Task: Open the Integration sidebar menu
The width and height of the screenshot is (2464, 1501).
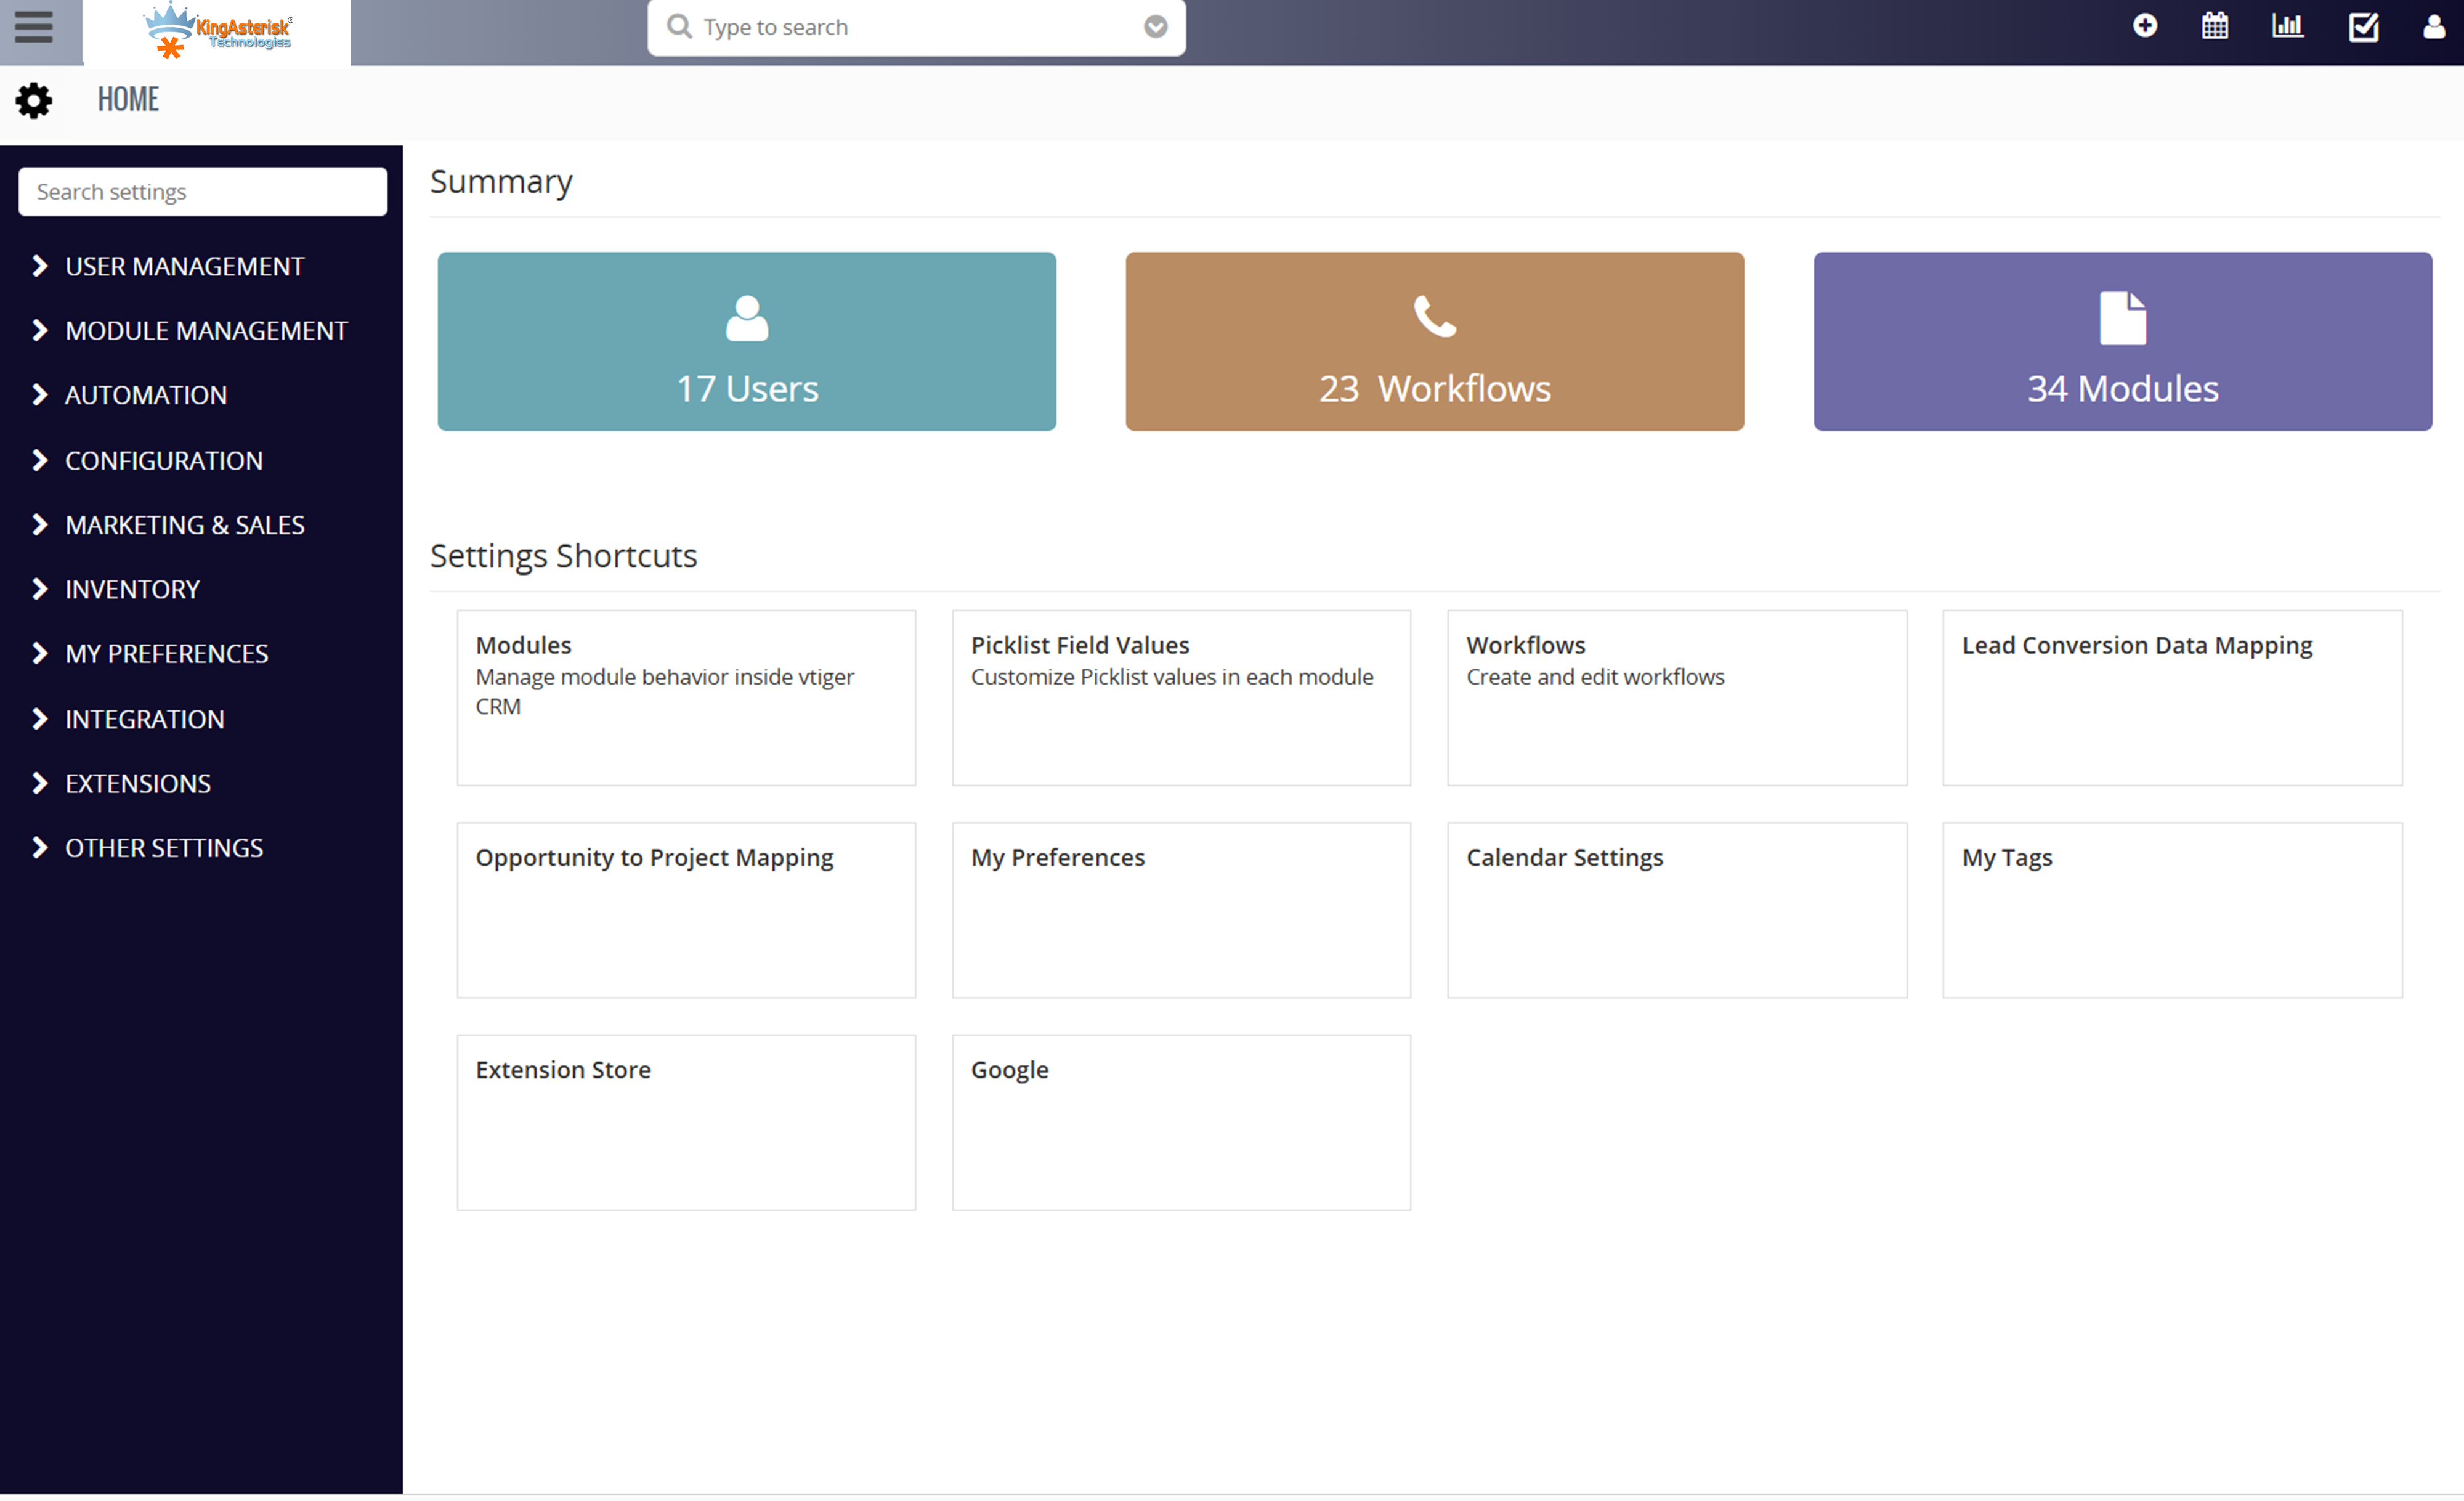Action: tap(144, 719)
